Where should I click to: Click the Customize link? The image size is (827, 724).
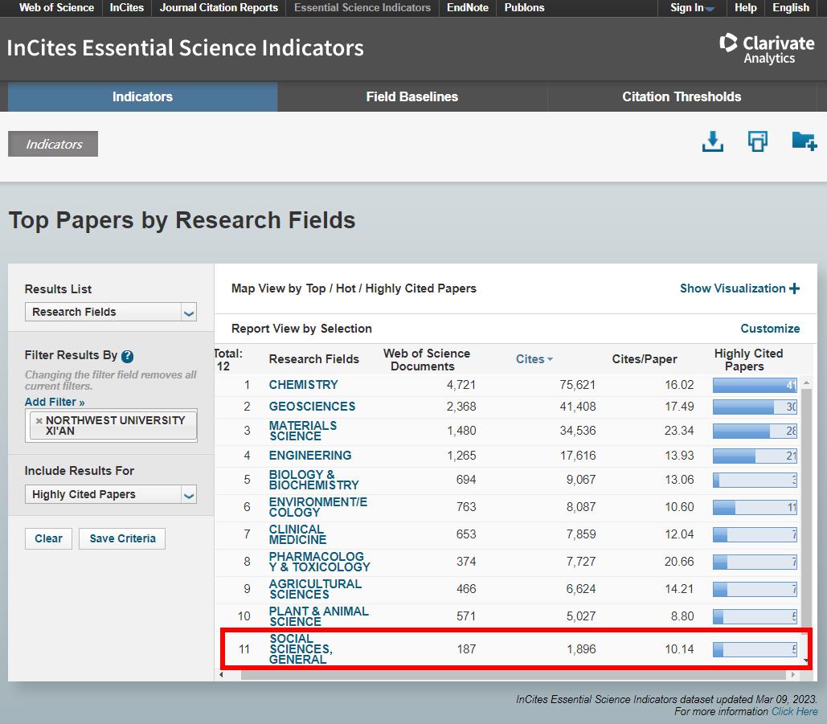coord(770,329)
